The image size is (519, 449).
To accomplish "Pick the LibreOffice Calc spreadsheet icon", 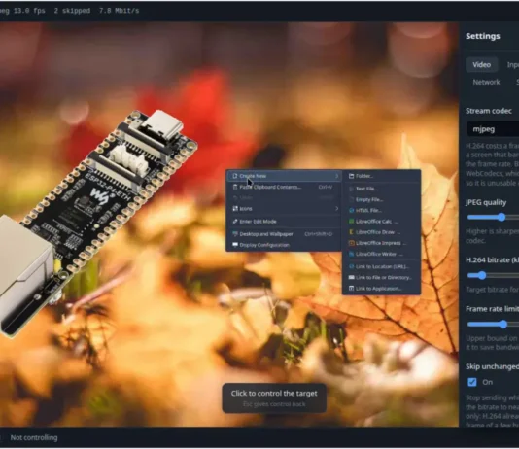I will 351,222.
